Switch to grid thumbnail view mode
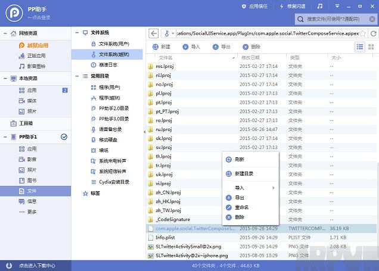This screenshot has width=379, height=271. pos(371,47)
